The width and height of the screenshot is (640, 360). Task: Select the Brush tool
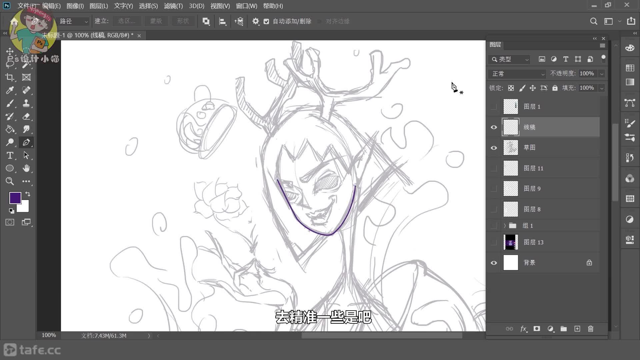(10, 103)
